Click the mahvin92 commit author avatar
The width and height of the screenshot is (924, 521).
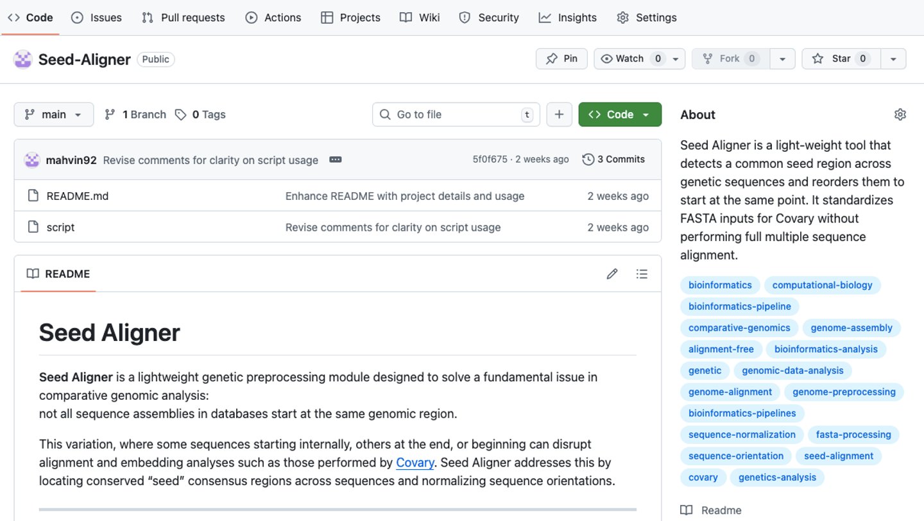click(x=32, y=160)
